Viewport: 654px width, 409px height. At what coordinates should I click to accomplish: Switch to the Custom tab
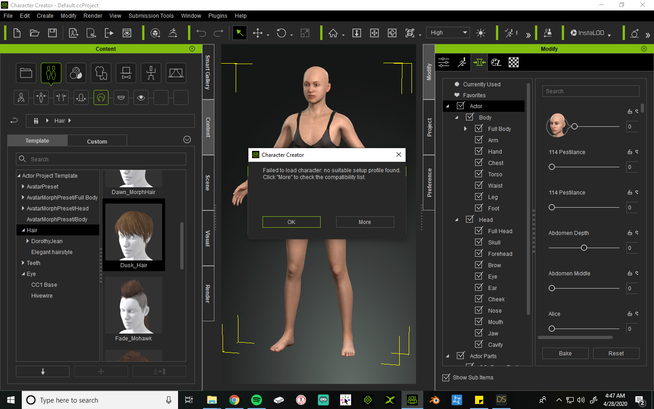[x=97, y=141]
